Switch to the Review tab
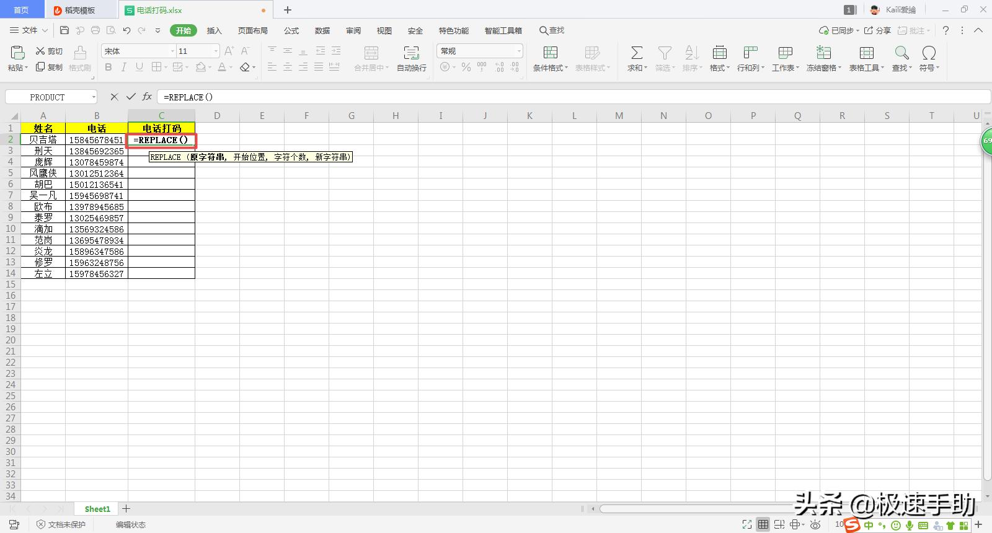 click(353, 30)
